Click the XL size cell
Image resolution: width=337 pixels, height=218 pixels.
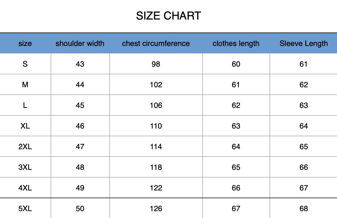point(25,126)
